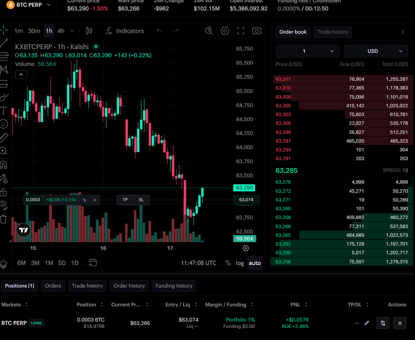The height and width of the screenshot is (340, 415).
Task: Click the TP button on the chart
Action: coord(125,200)
